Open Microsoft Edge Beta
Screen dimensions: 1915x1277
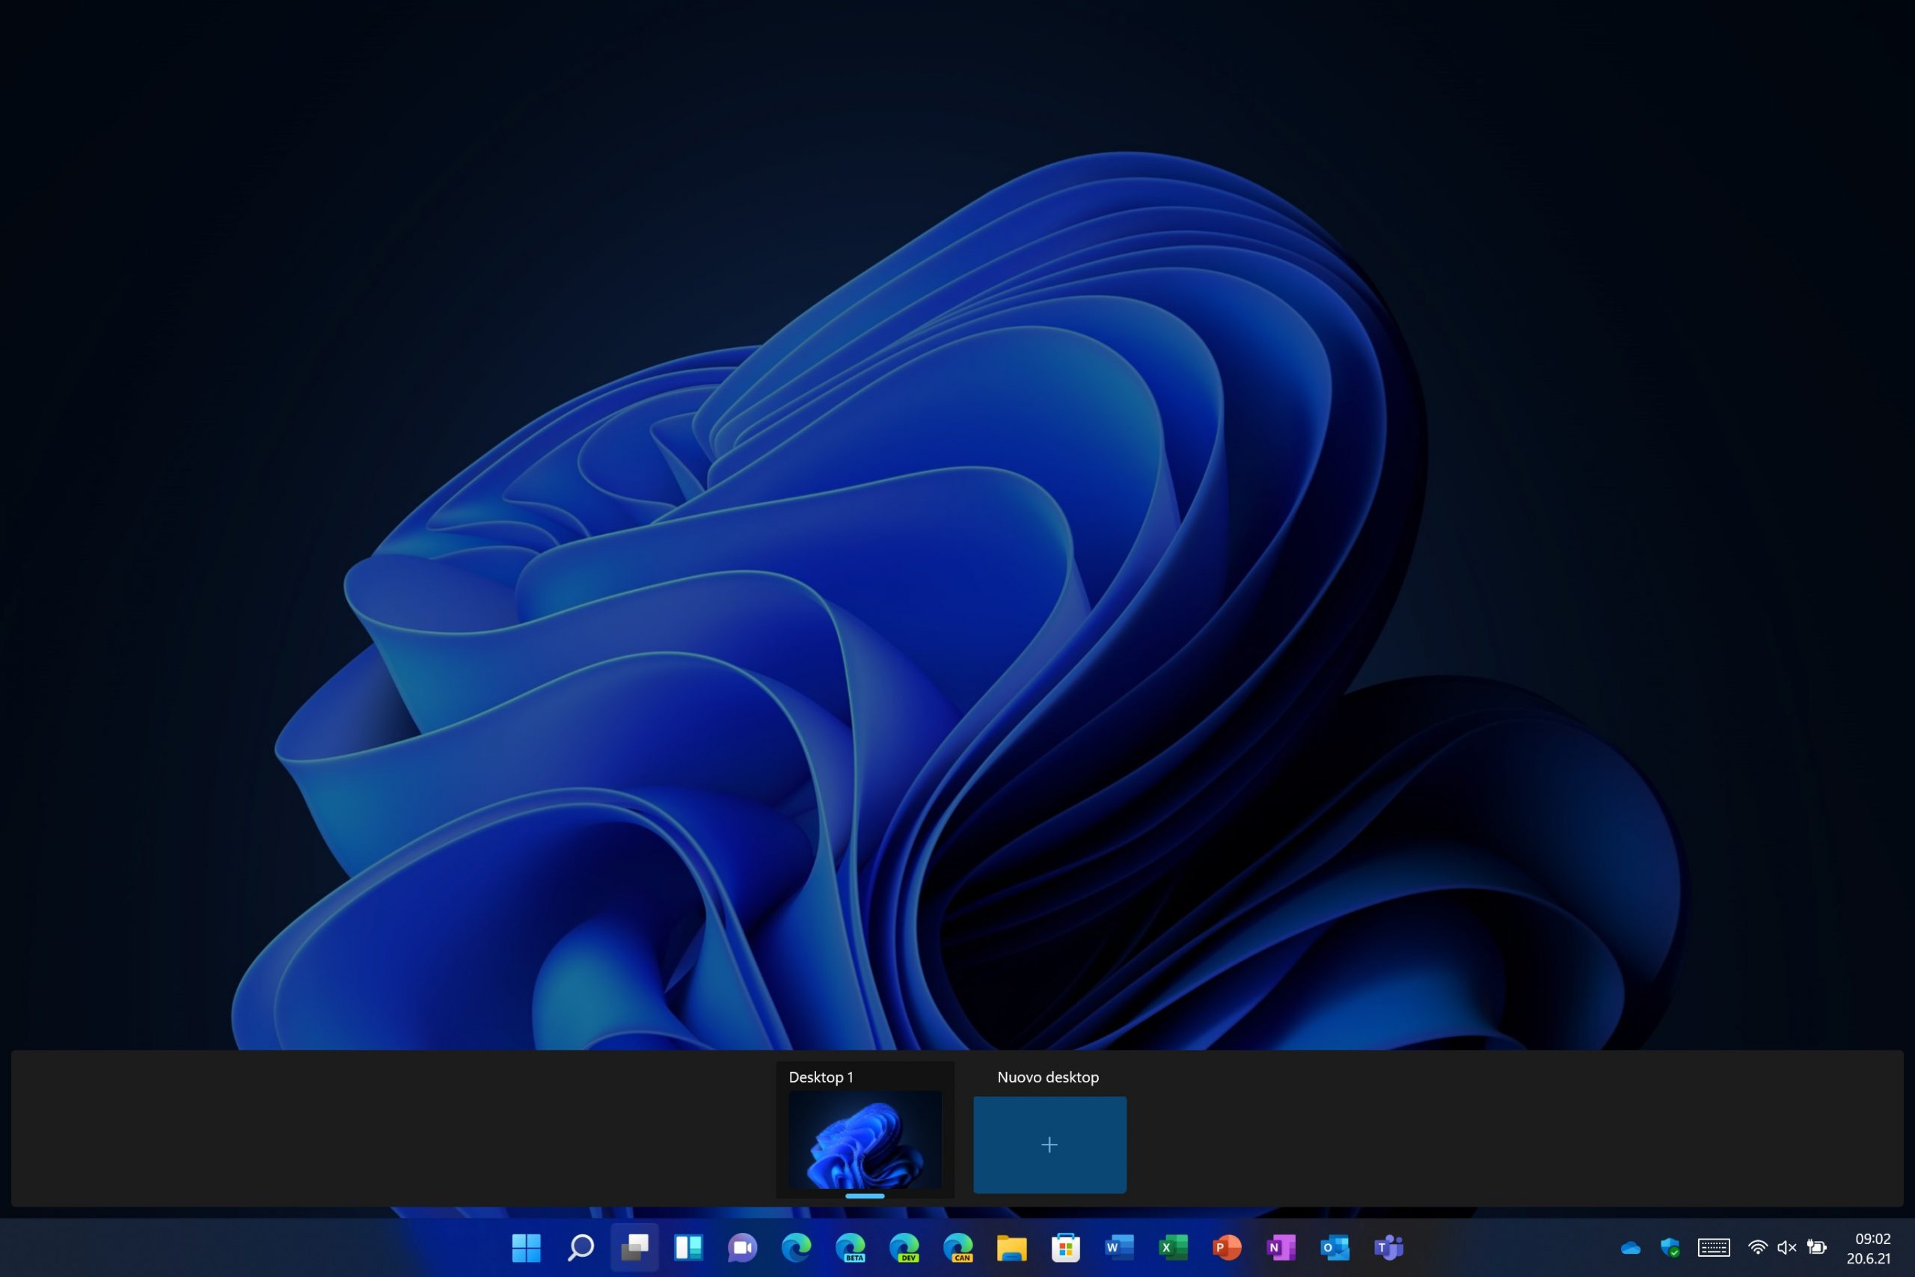850,1247
